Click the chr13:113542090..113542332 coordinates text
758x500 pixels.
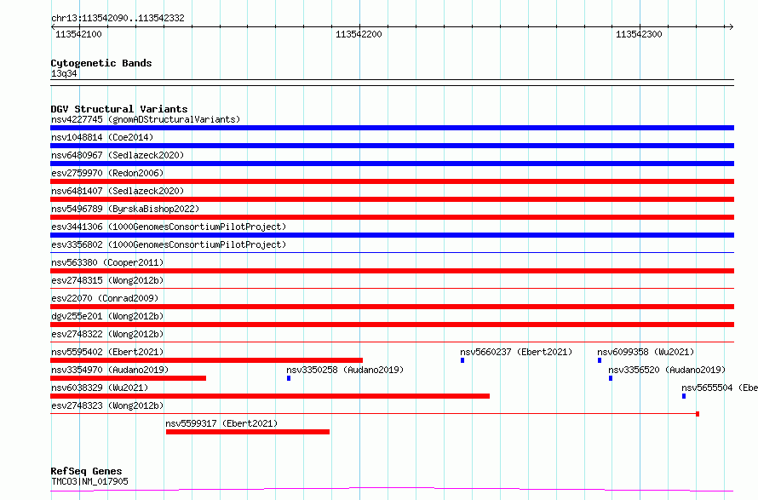pos(118,19)
